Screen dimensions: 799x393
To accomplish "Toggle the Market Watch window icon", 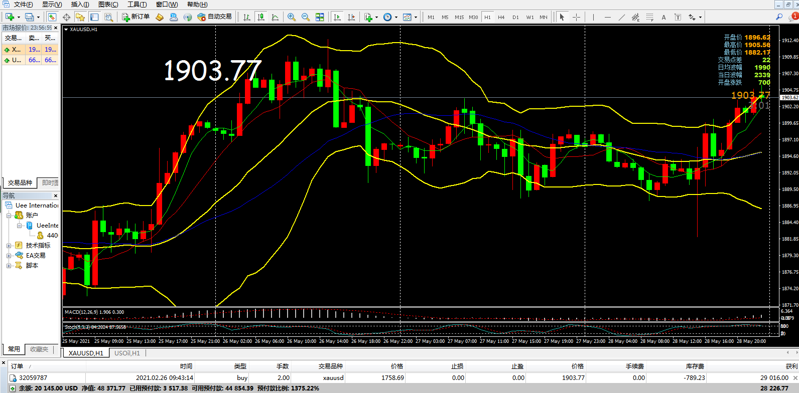I will pyautogui.click(x=52, y=17).
